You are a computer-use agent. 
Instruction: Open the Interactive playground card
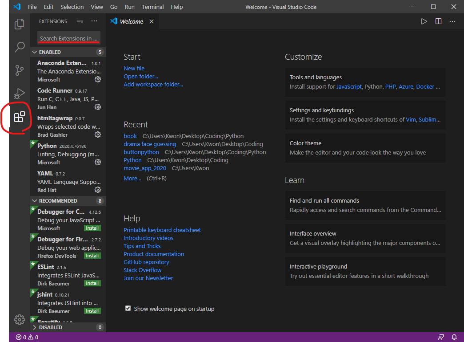click(x=365, y=271)
